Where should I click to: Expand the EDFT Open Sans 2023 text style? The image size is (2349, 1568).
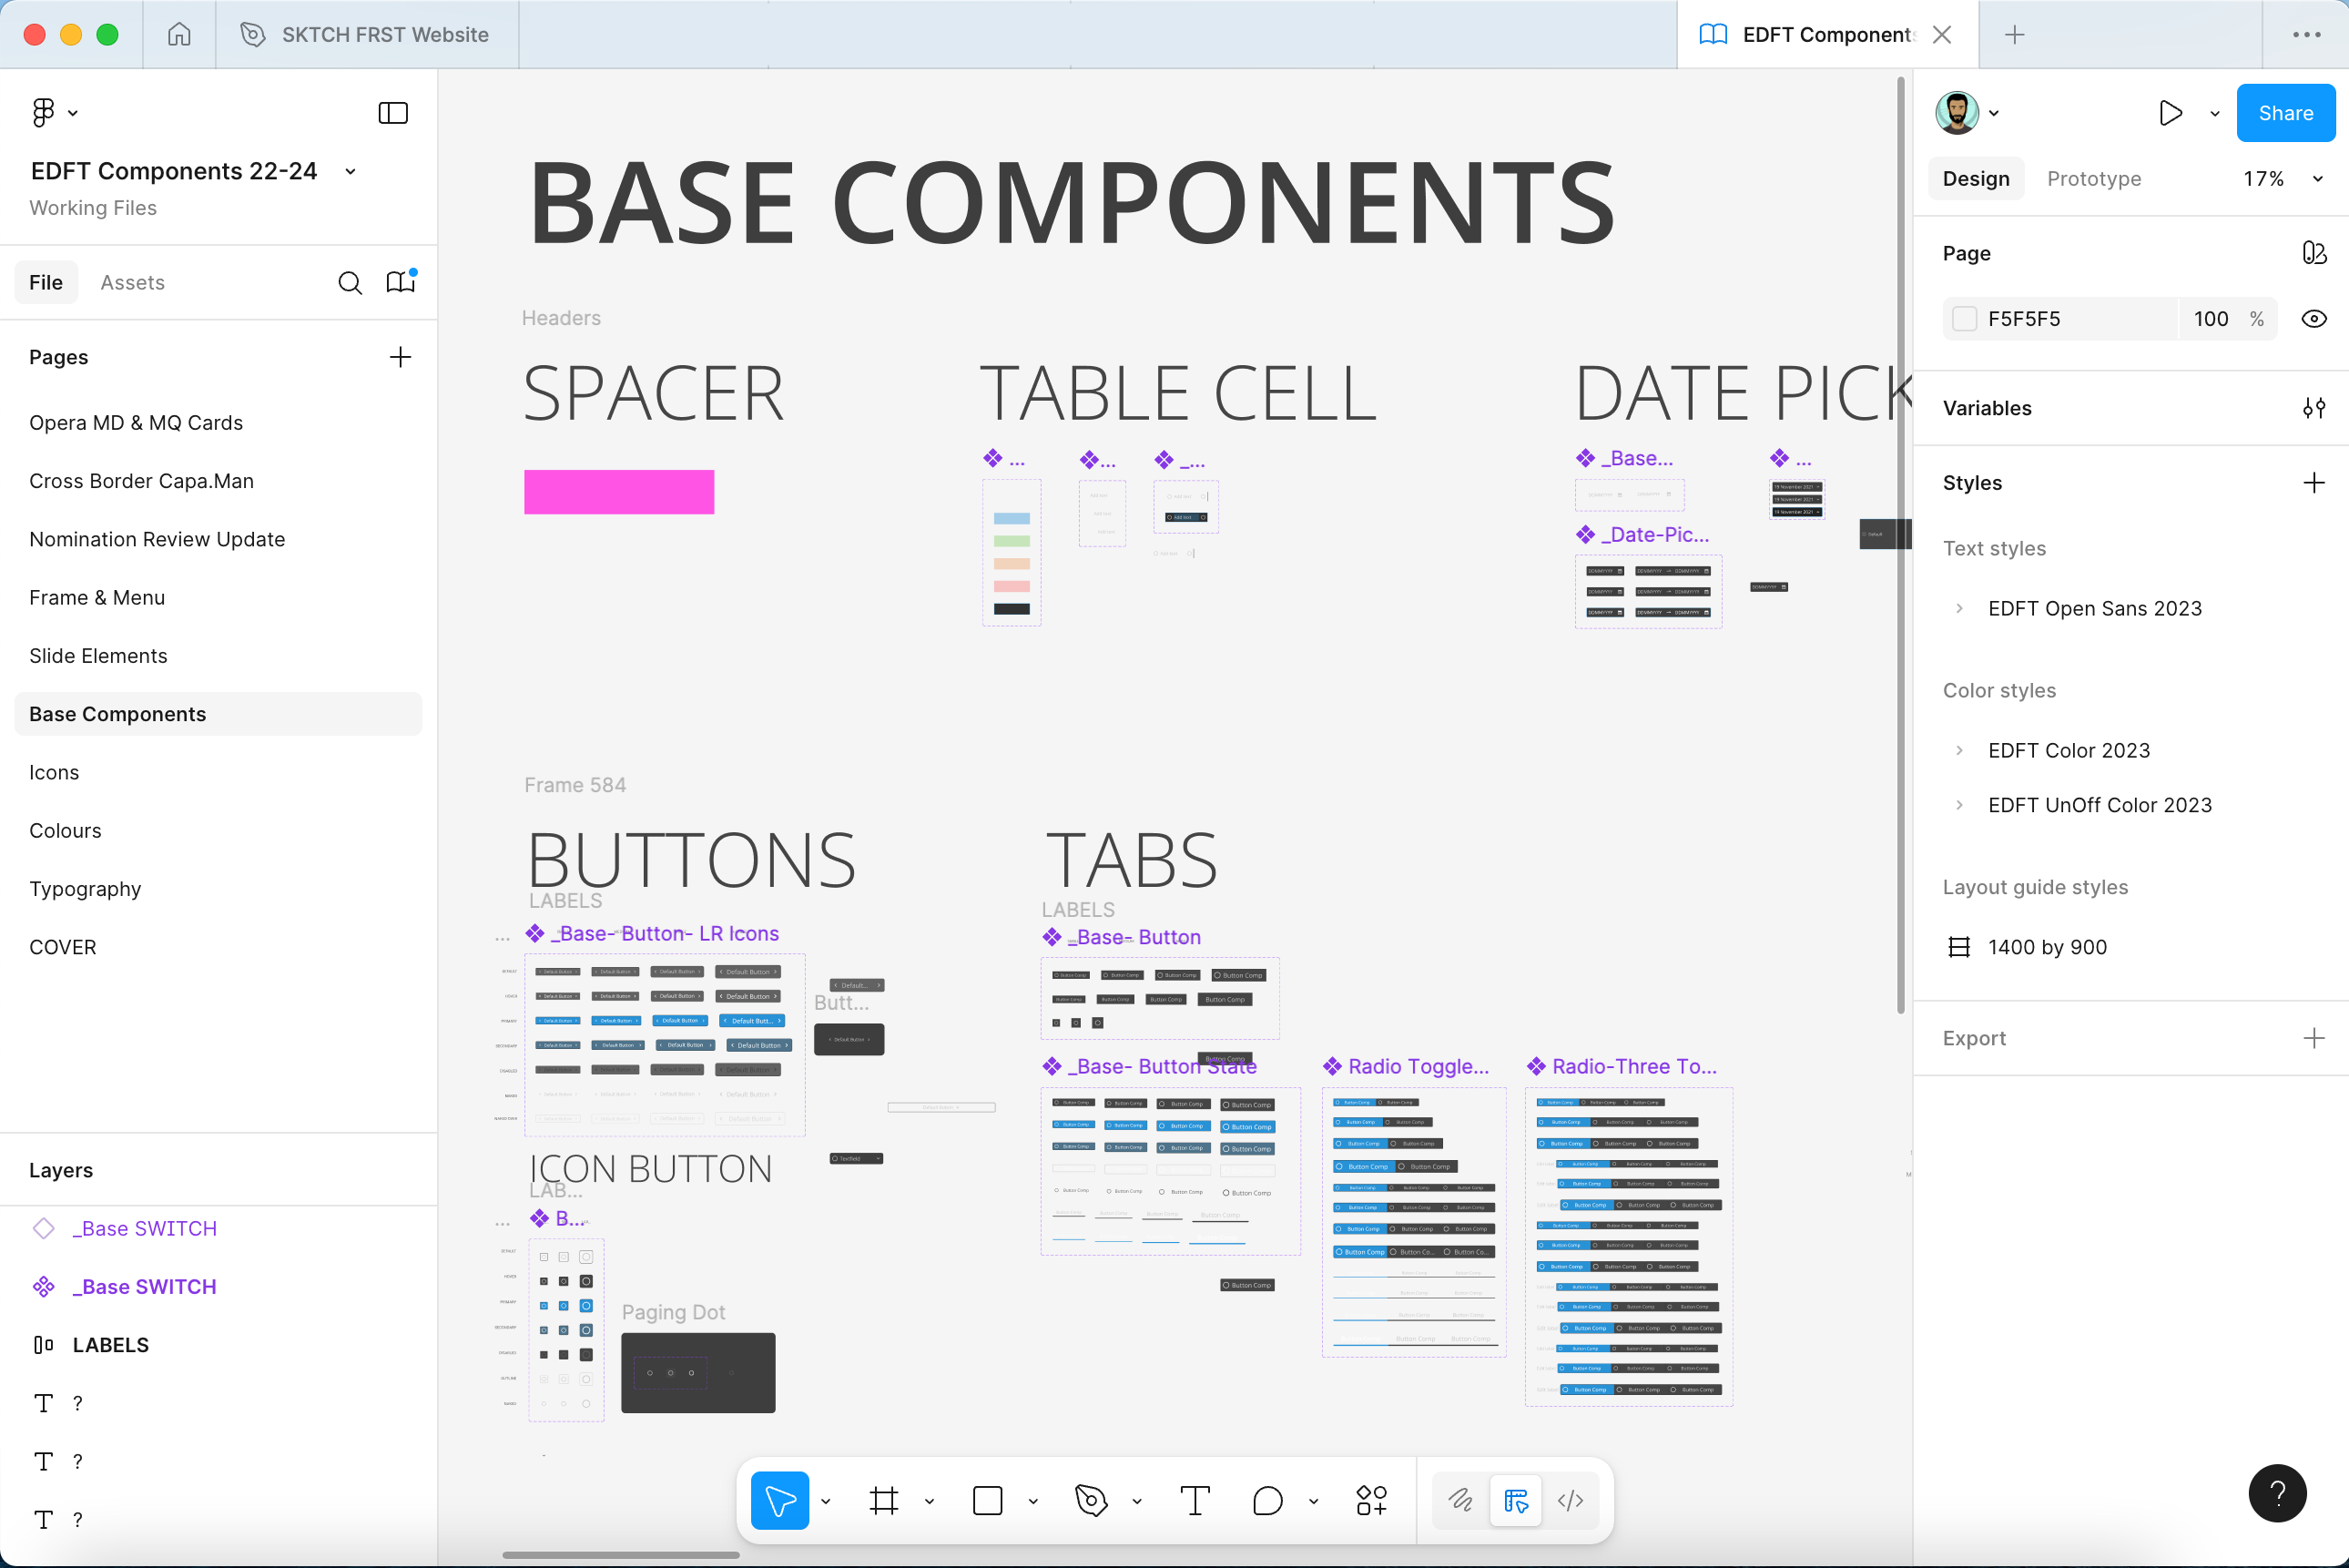tap(1959, 608)
